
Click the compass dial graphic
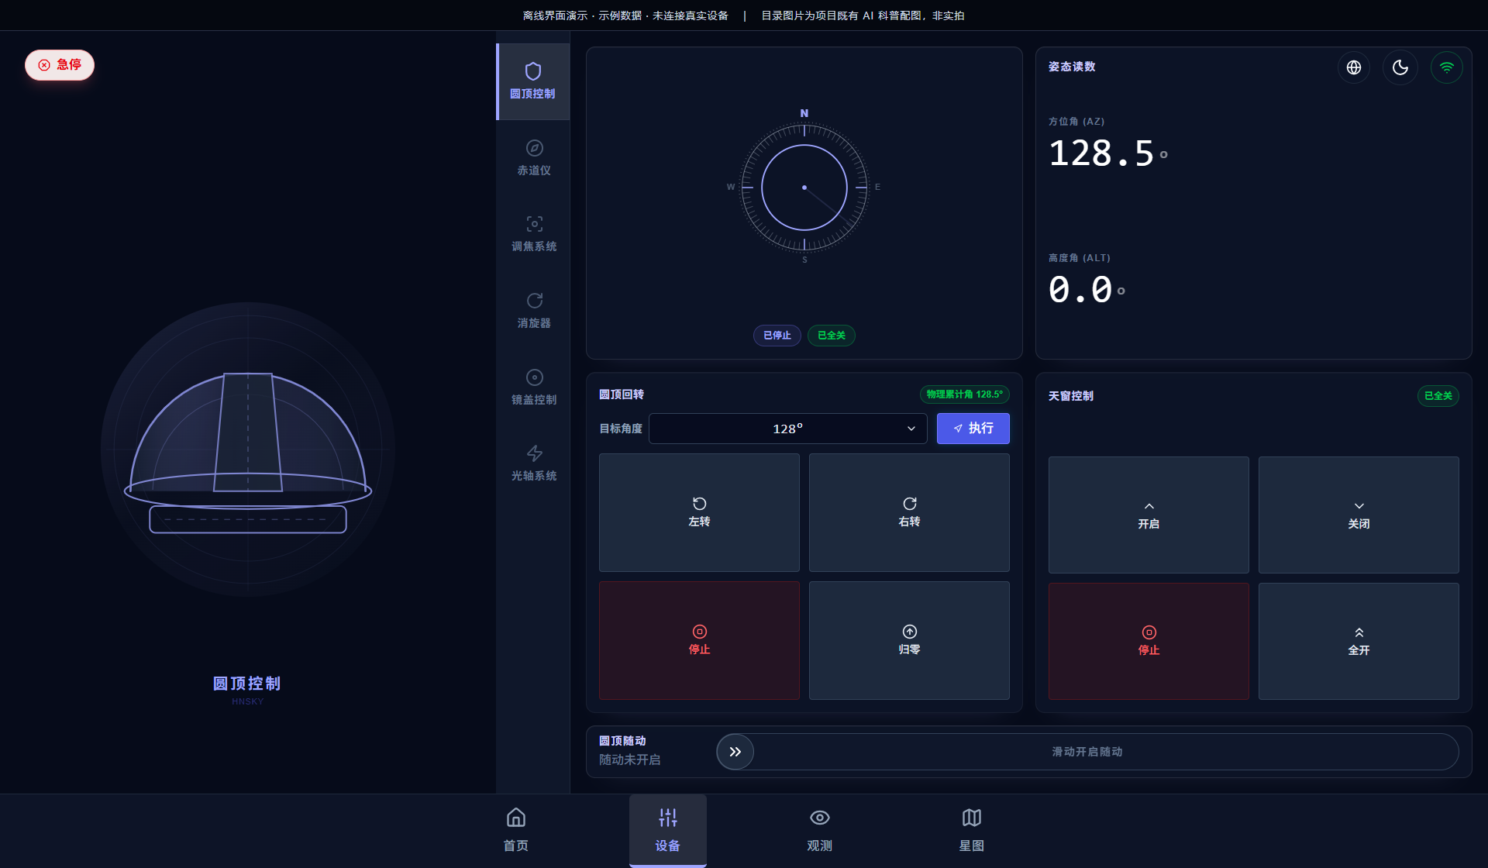pyautogui.click(x=804, y=188)
